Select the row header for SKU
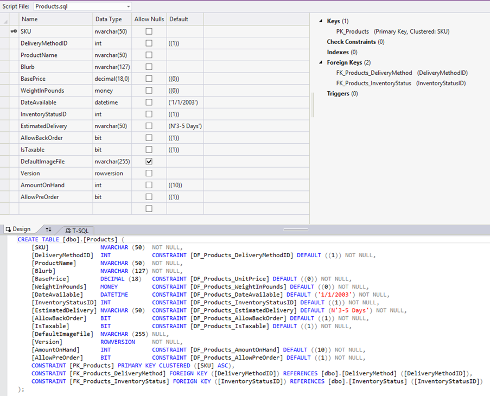 tap(5, 31)
